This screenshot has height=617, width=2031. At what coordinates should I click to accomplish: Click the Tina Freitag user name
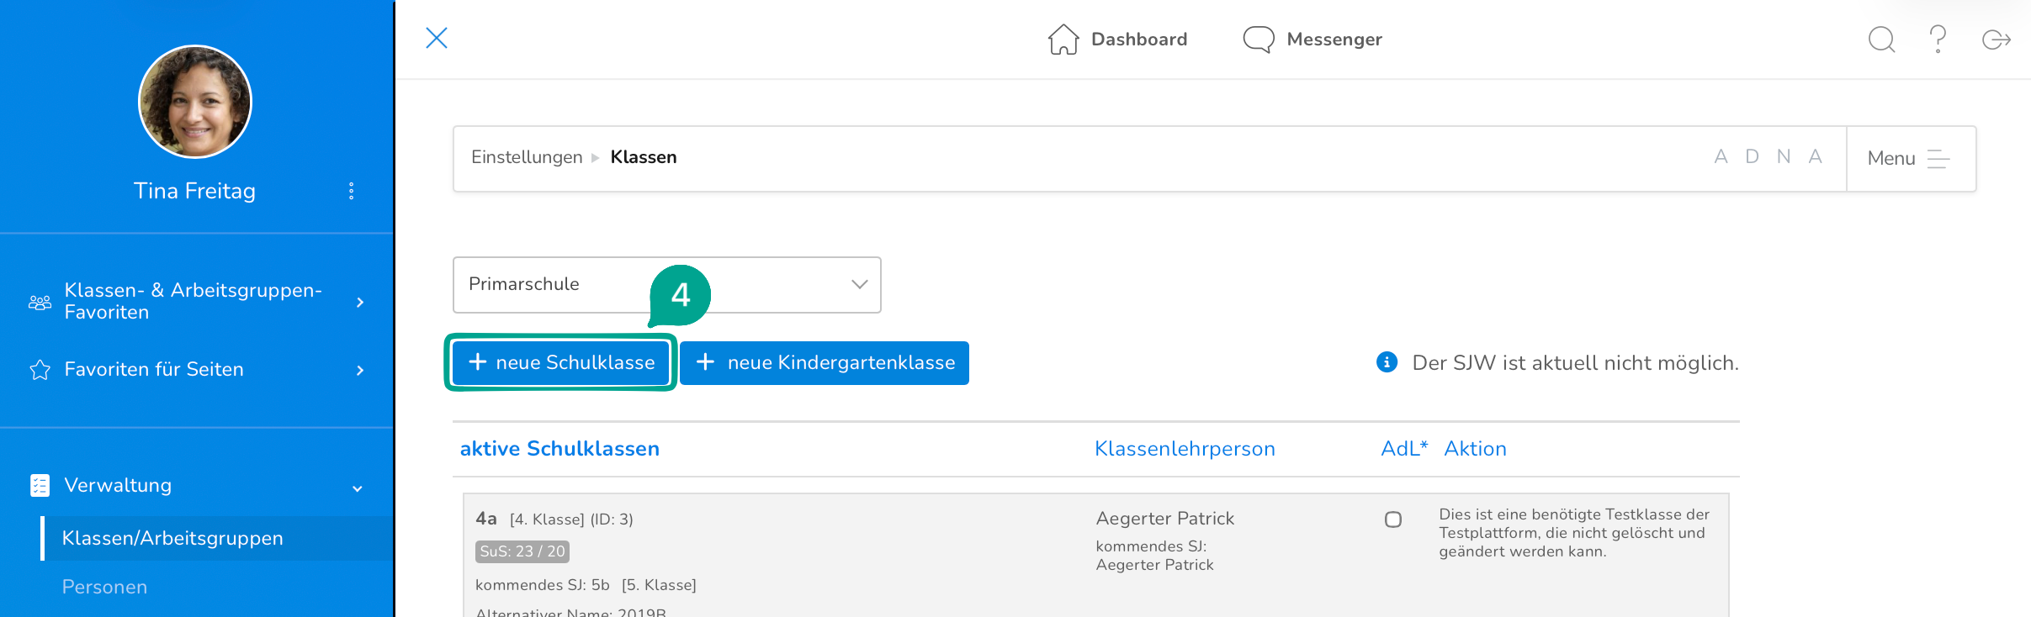(x=195, y=191)
